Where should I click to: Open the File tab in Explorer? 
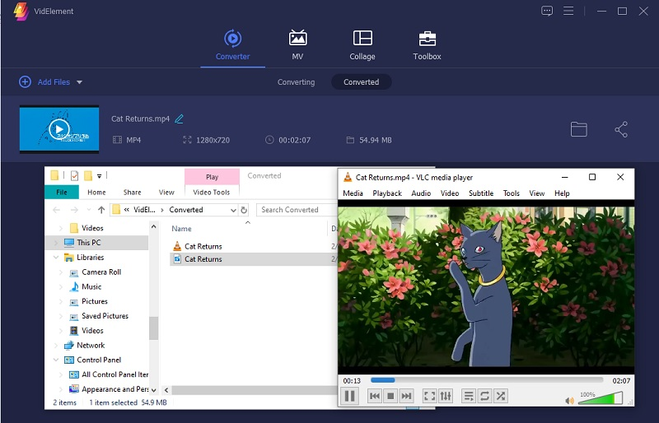coord(62,192)
